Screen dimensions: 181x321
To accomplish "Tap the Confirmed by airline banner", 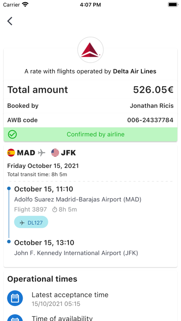I will click(90, 135).
